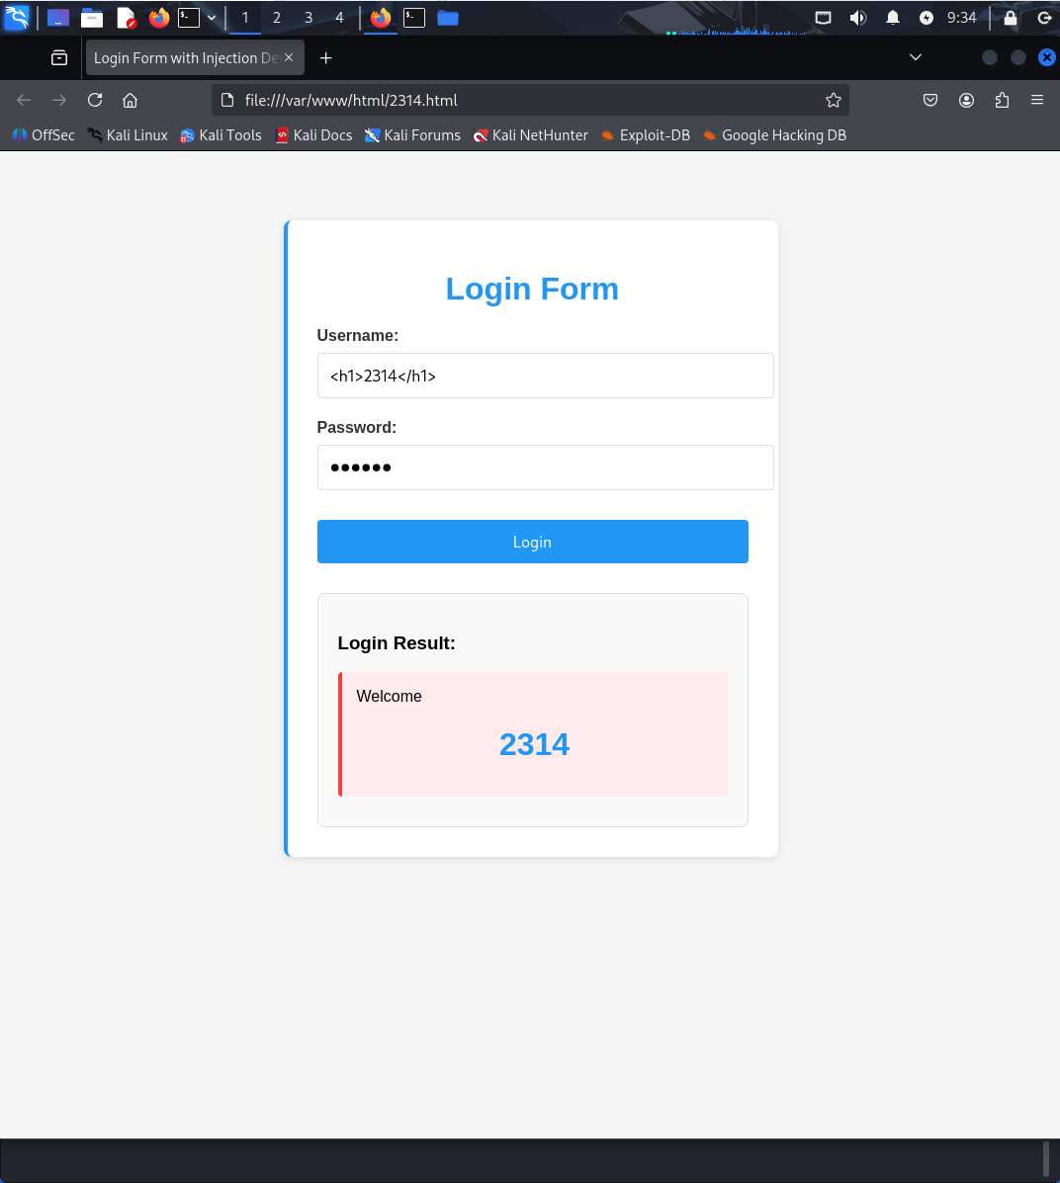Click the log out icon in panel

click(x=1045, y=18)
